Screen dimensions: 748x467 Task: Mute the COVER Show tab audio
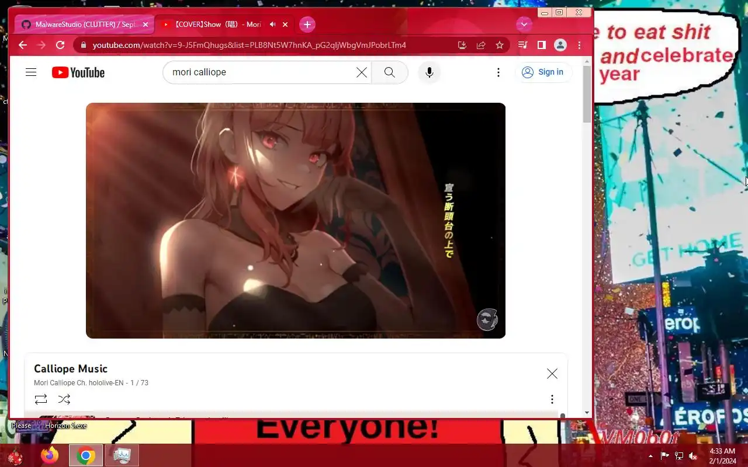click(272, 25)
